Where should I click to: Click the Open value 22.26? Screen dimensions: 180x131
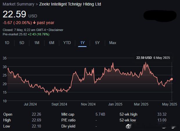click(x=36, y=114)
